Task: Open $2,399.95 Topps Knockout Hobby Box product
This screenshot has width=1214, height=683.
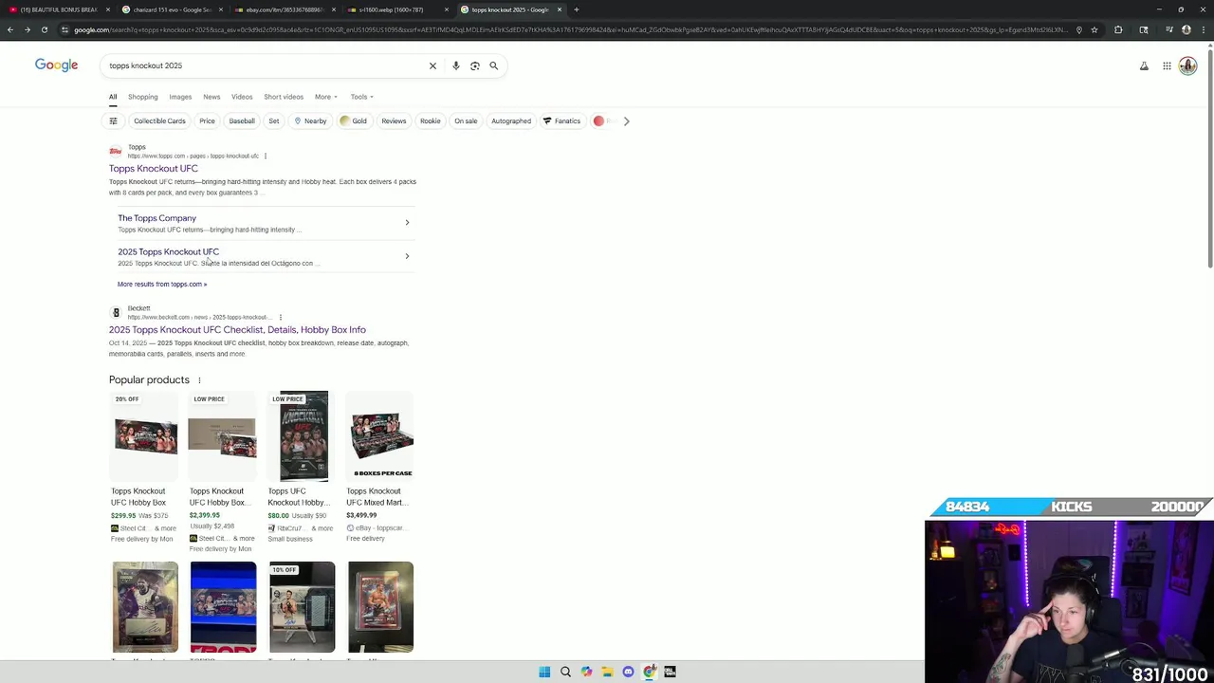Action: pyautogui.click(x=223, y=471)
